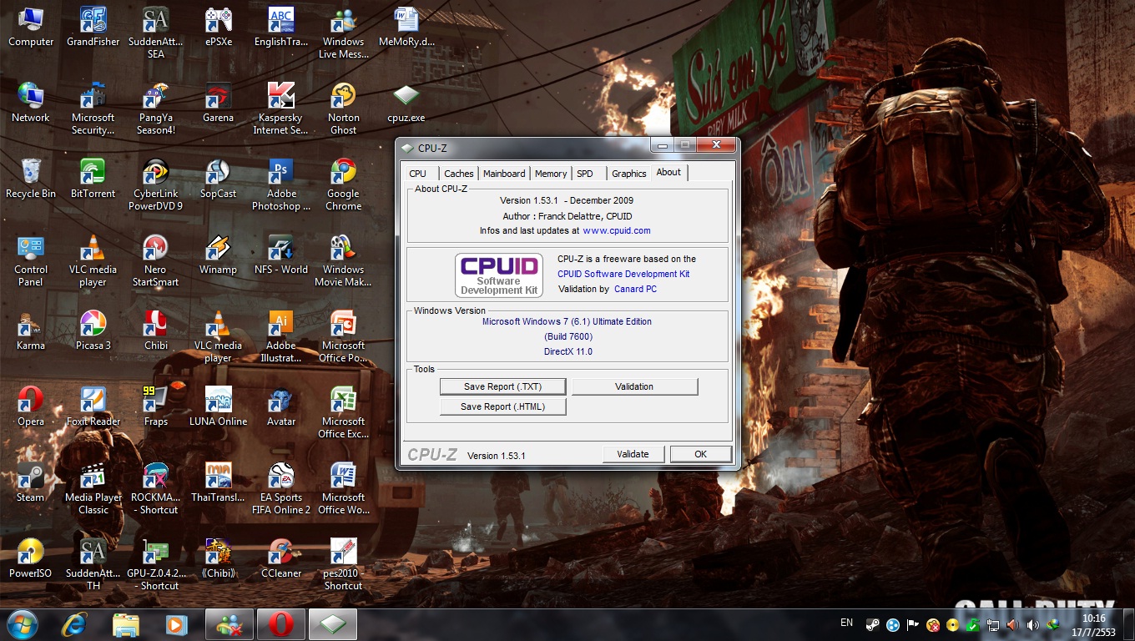The width and height of the screenshot is (1135, 641).
Task: Open the Fraps desktop shortcut
Action: tap(155, 406)
